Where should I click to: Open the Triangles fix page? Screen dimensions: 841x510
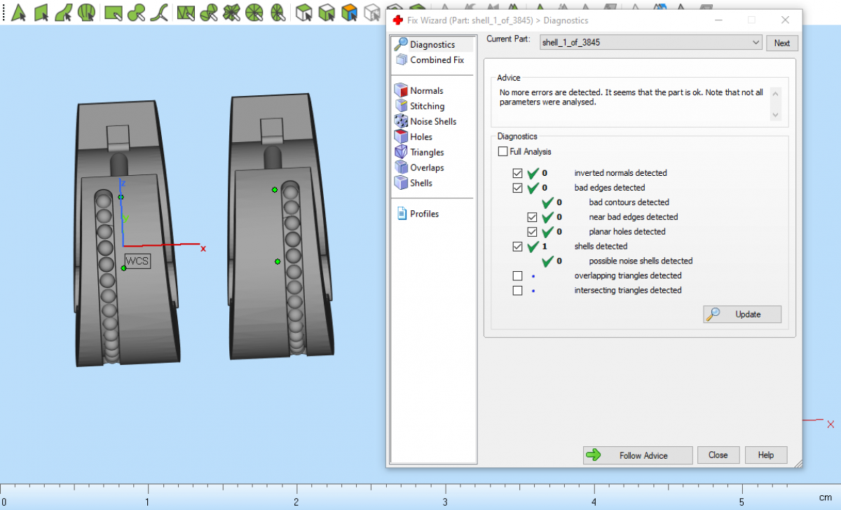[427, 152]
